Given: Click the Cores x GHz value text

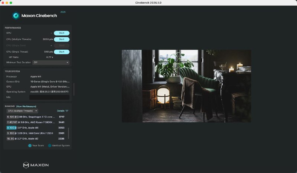Looking at the screenshot, I should pyautogui.click(x=50, y=81).
